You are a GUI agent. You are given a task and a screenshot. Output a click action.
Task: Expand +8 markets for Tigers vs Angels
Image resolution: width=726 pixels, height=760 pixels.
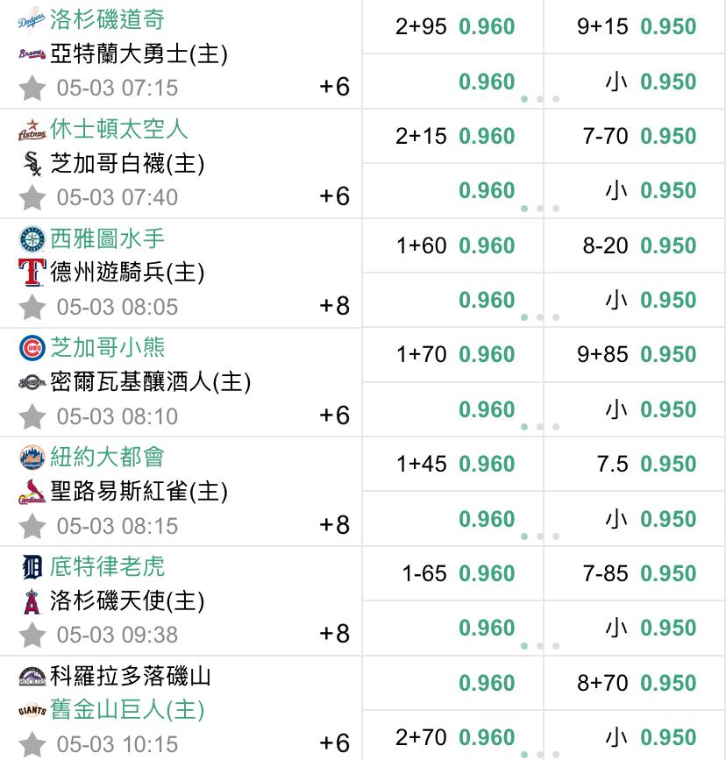tap(334, 634)
